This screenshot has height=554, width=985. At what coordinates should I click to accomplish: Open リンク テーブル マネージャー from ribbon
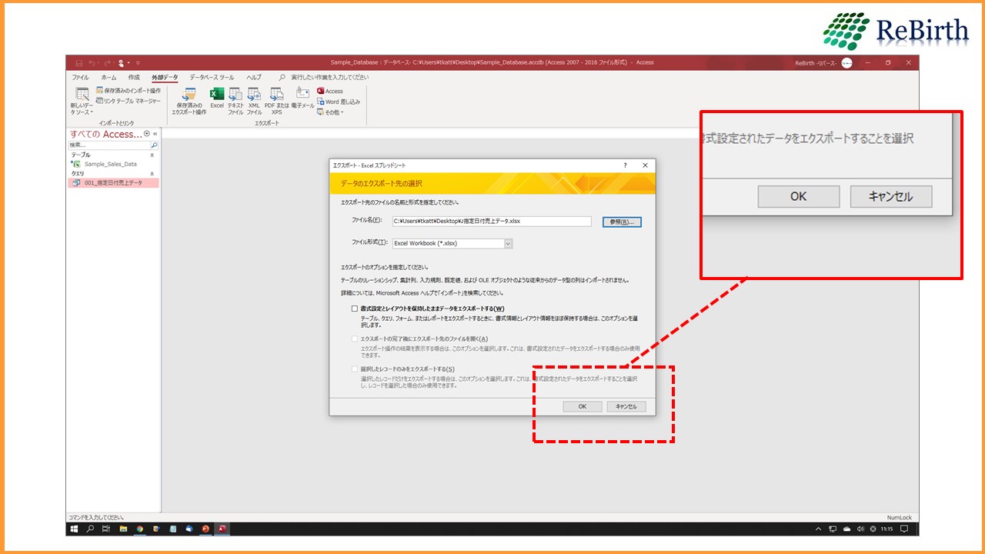129,101
